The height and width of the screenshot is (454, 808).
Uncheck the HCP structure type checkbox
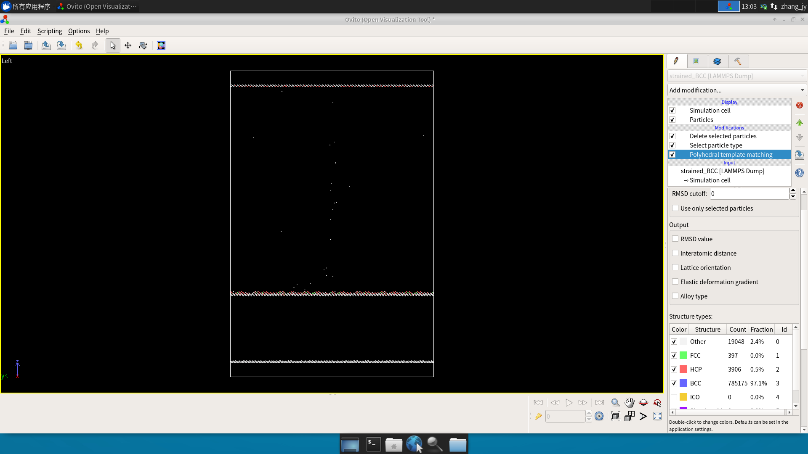click(674, 369)
